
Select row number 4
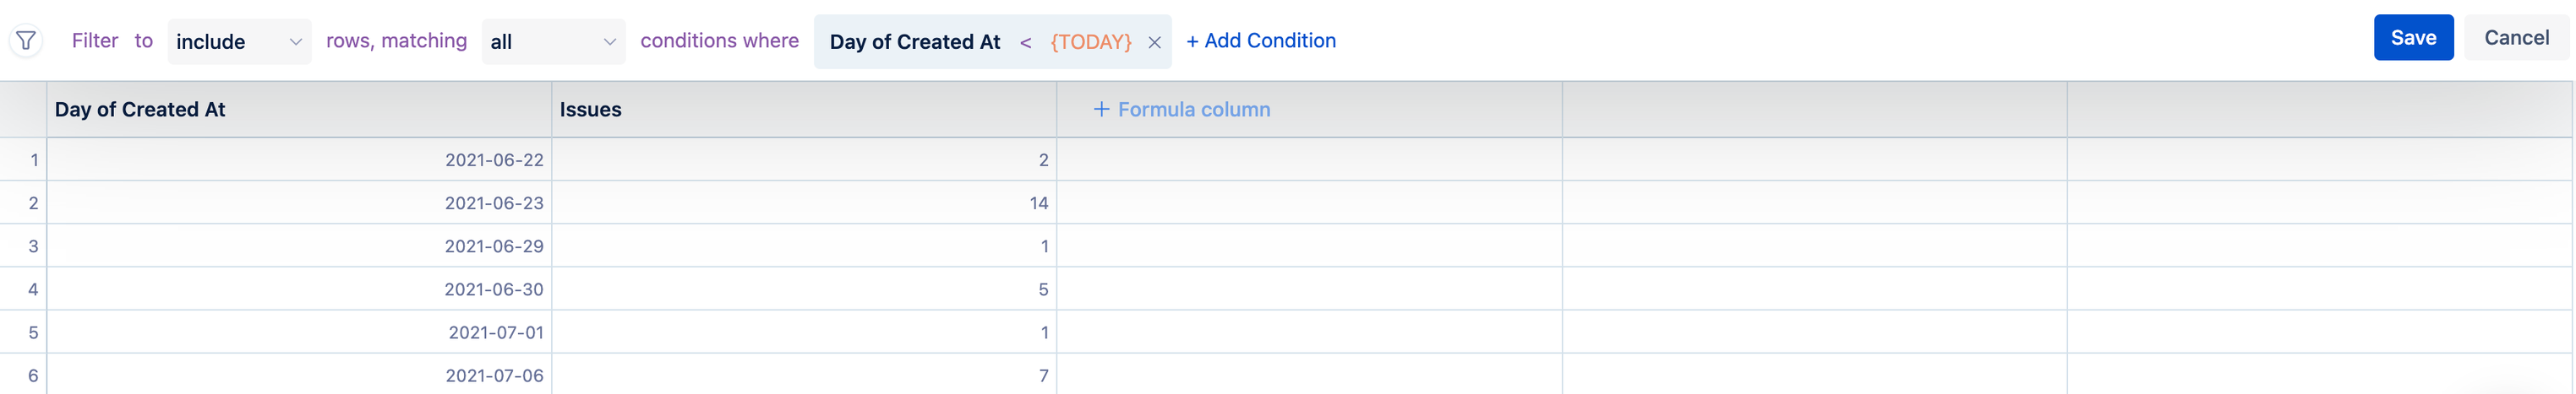33,289
